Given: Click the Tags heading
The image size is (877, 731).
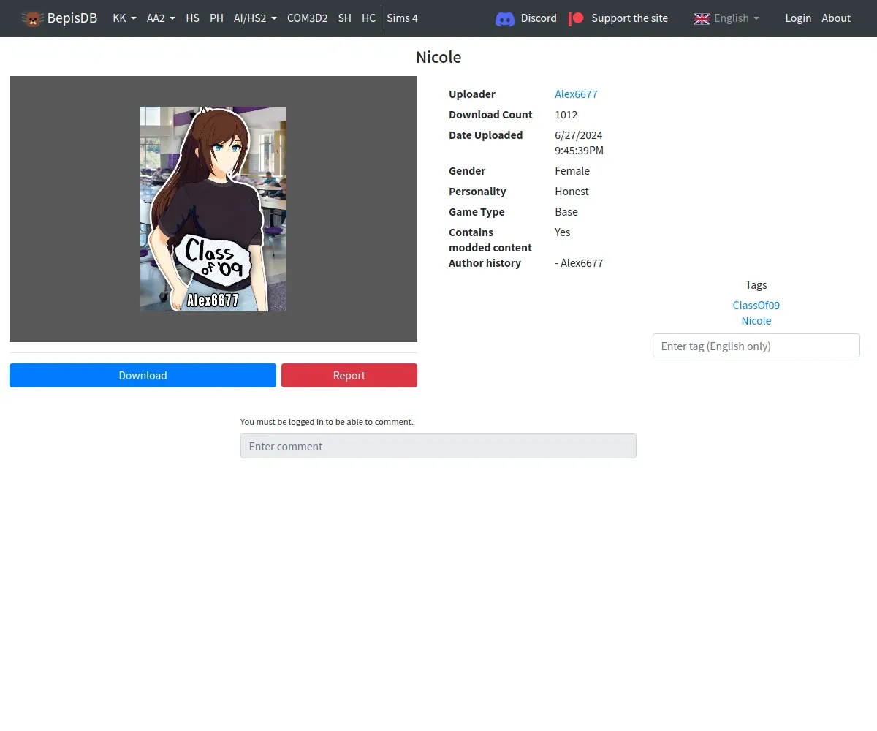Looking at the screenshot, I should (756, 285).
